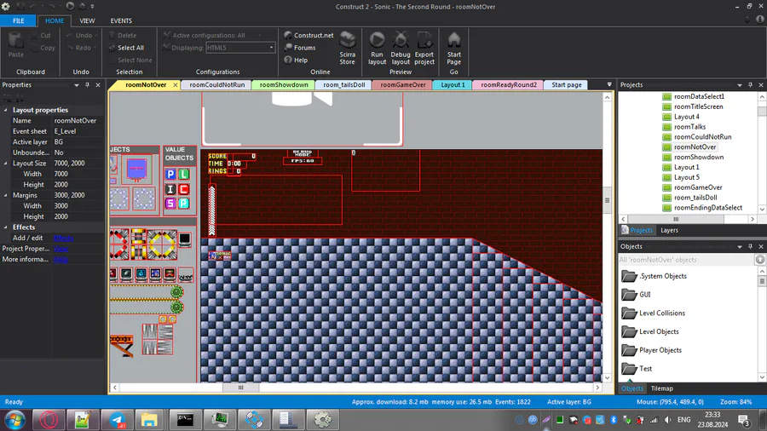Click the layout Name field roomNotOver
This screenshot has width=767, height=431.
click(75, 121)
